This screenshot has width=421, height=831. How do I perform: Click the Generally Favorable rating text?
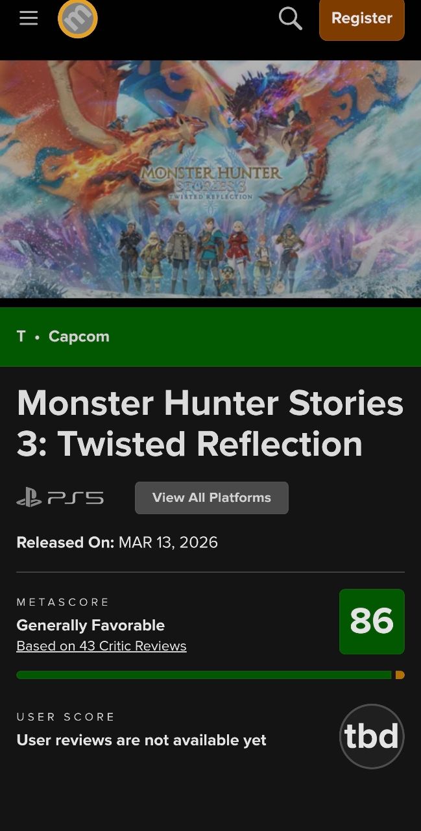point(91,625)
